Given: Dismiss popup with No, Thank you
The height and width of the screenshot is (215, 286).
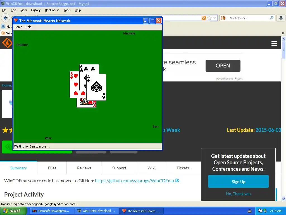Looking at the screenshot, I should 238,194.
